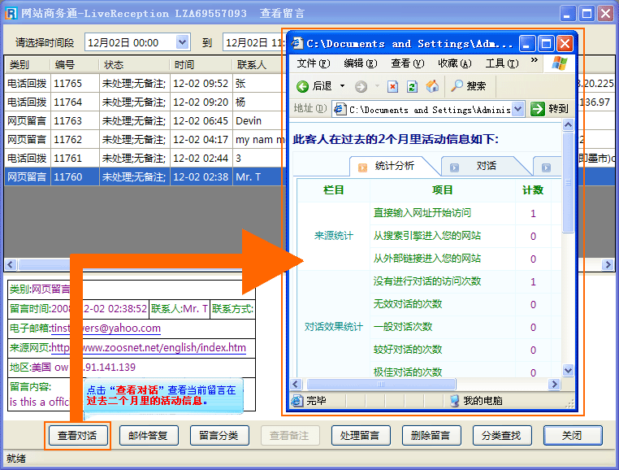Click the browser Forward arrow icon
Viewport: 619px width, 470px height.
click(x=361, y=86)
